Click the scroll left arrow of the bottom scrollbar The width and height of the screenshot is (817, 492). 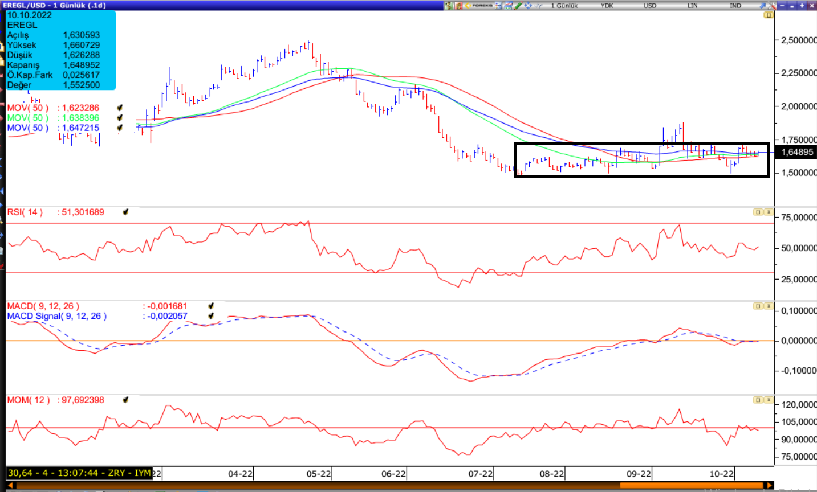coord(11,486)
